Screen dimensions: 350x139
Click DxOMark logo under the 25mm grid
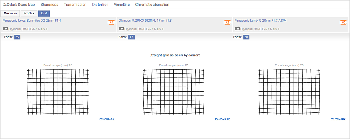pos(107,120)
